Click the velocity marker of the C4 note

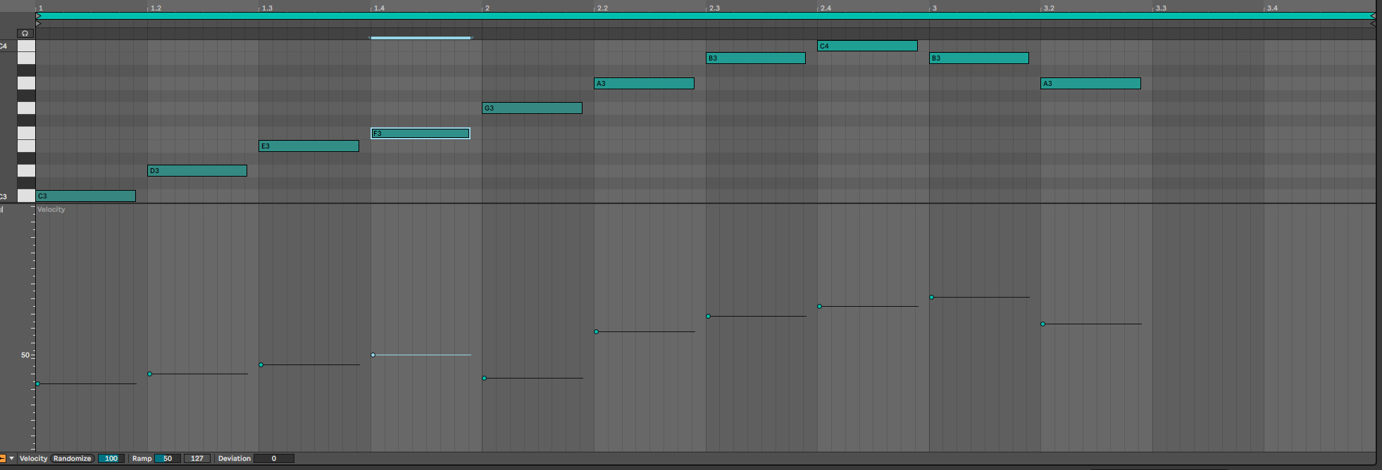click(820, 307)
